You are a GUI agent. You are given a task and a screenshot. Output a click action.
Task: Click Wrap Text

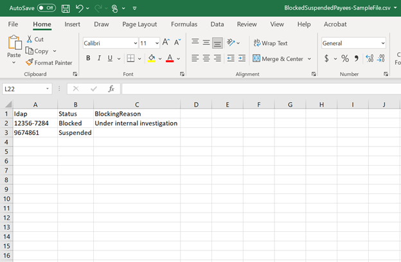coord(271,43)
